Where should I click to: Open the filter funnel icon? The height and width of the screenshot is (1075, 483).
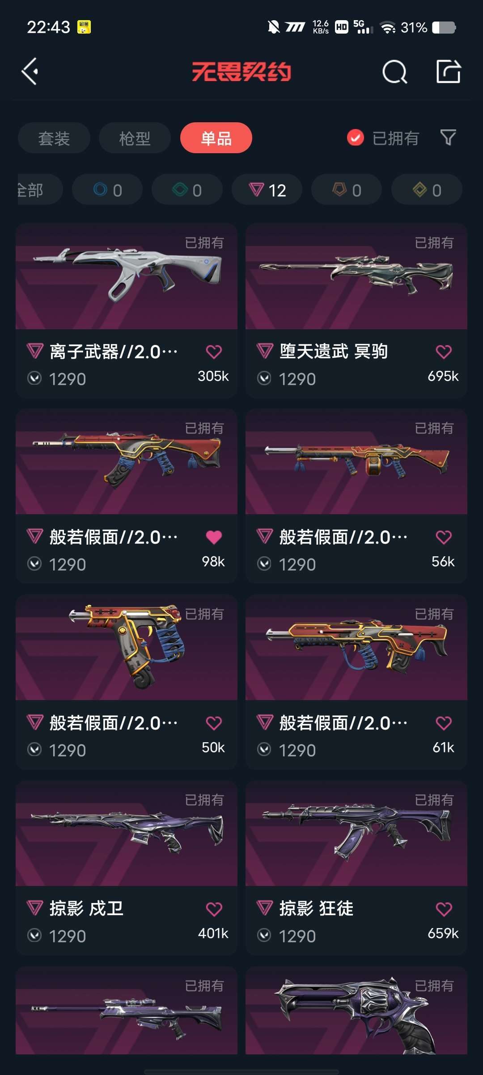pos(448,138)
